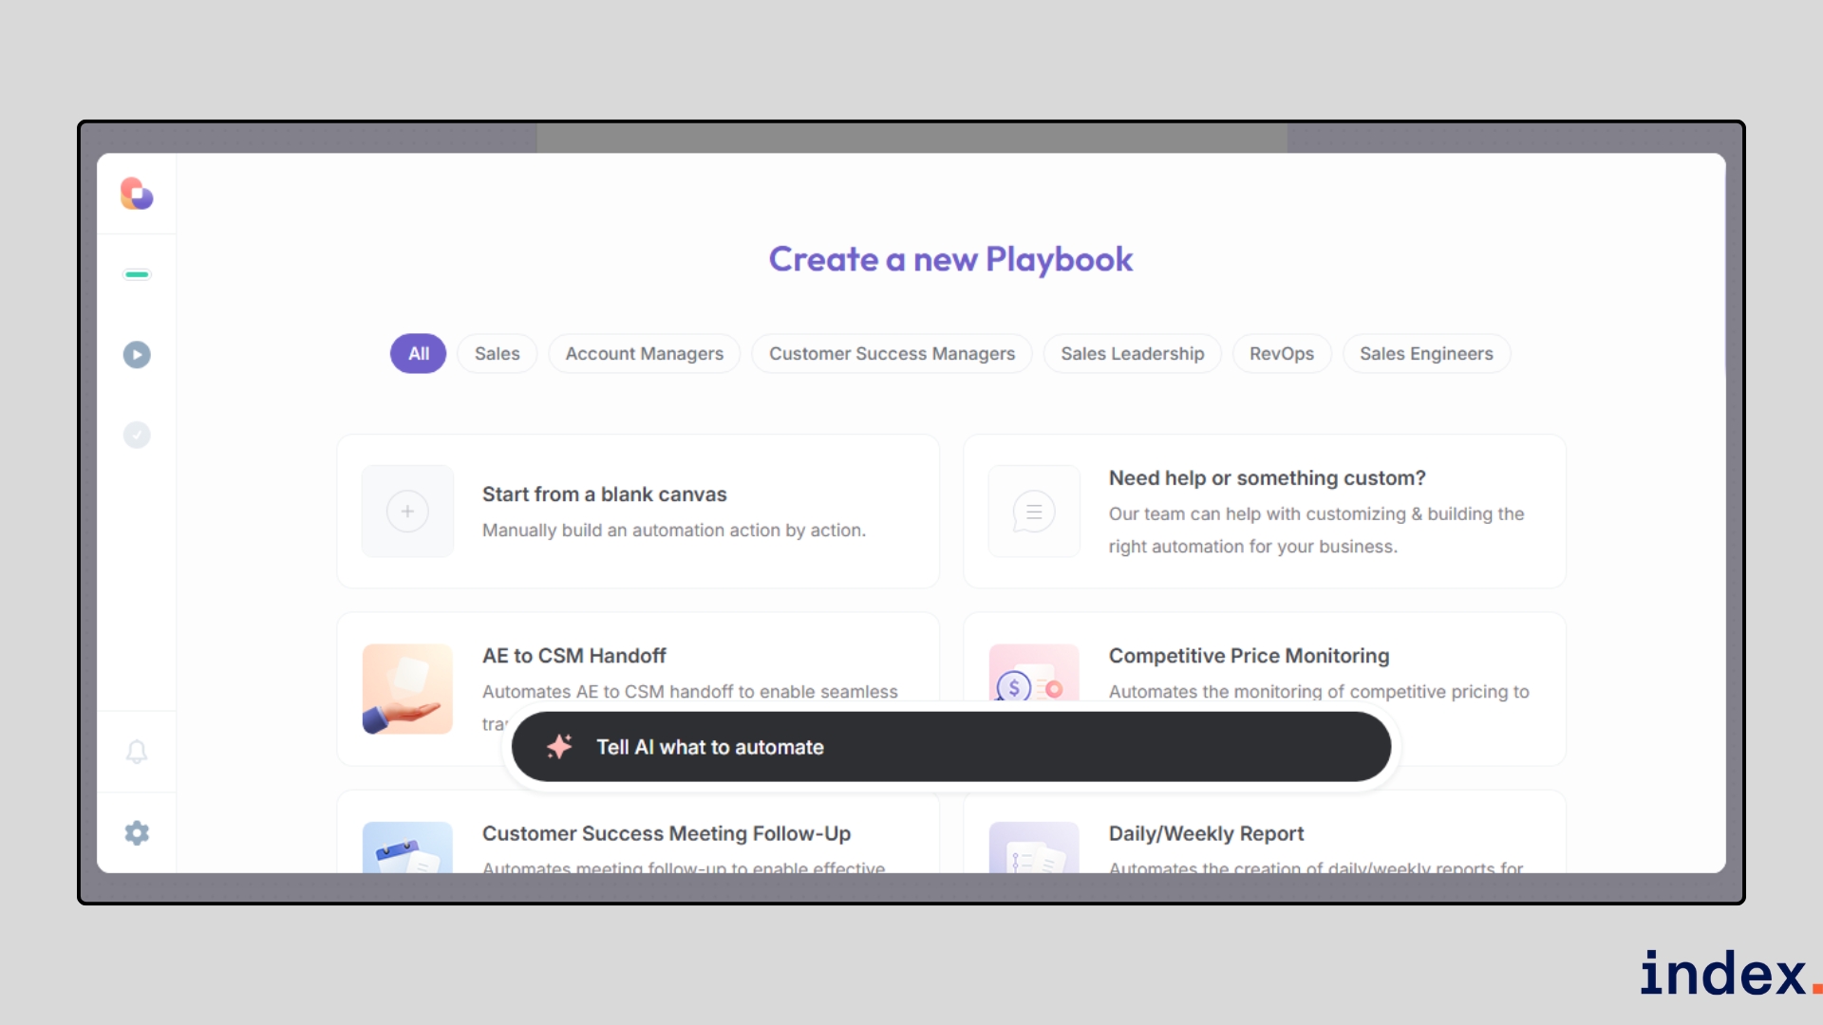Select the All filter tab

pos(418,354)
